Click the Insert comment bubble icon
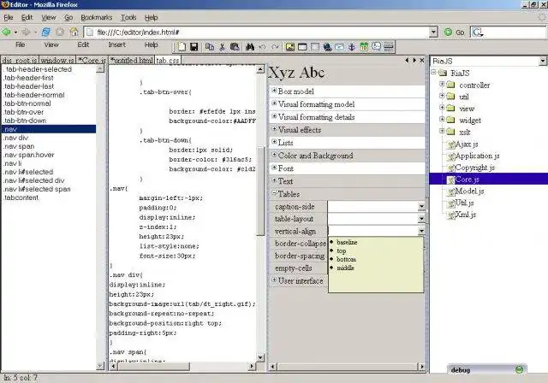 point(377,46)
